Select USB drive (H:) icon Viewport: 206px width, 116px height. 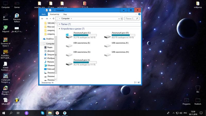(107, 55)
